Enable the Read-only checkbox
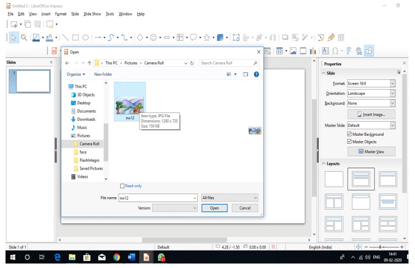Image resolution: width=415 pixels, height=268 pixels. (x=123, y=186)
